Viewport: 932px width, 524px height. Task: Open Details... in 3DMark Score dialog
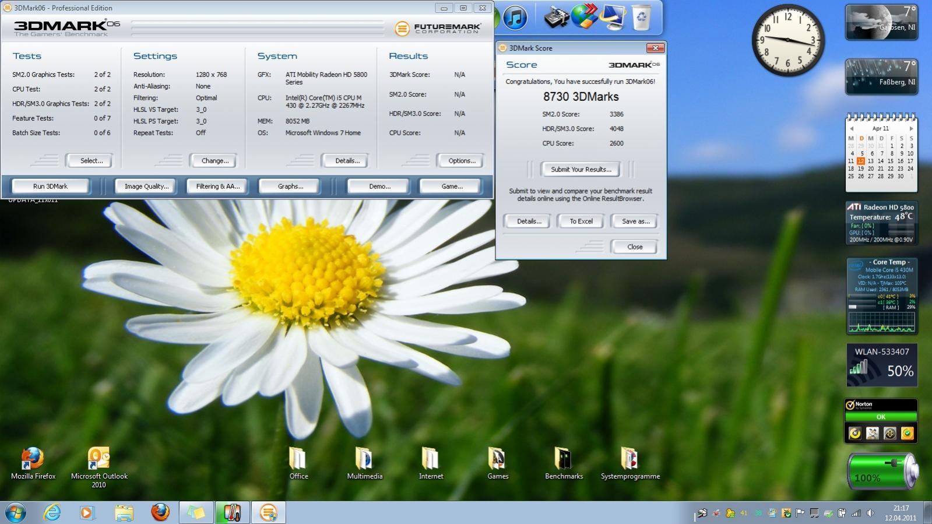point(529,221)
